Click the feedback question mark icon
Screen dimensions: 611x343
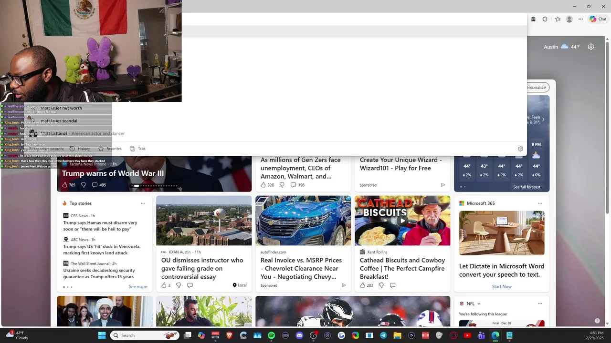[x=597, y=321]
